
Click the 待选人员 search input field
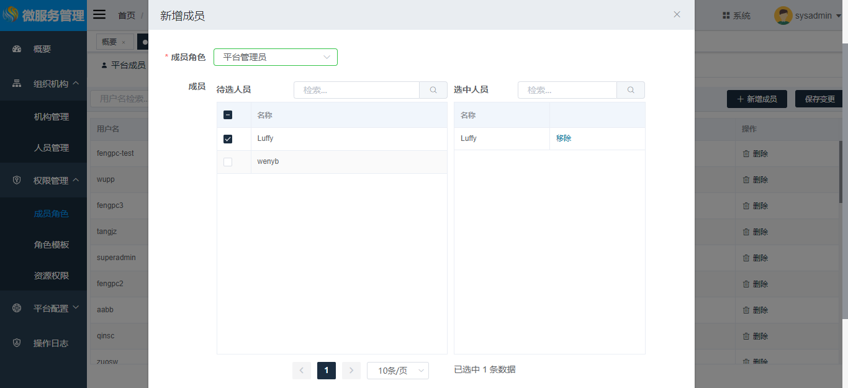pos(357,90)
